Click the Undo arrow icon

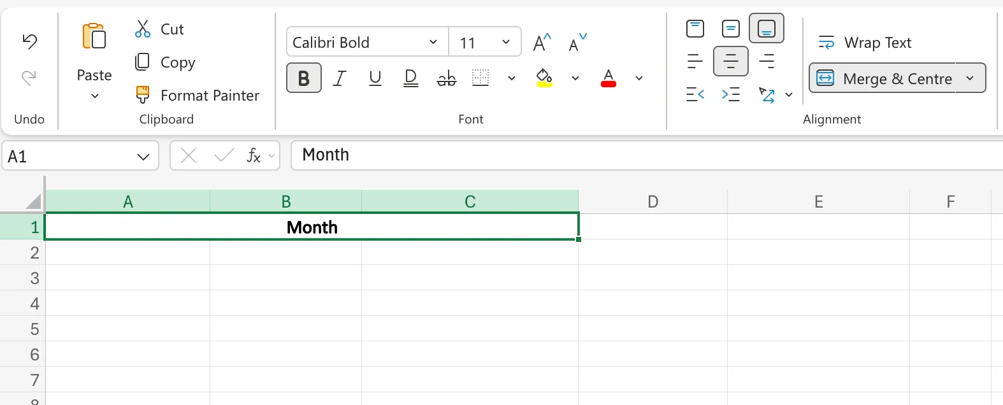[29, 42]
